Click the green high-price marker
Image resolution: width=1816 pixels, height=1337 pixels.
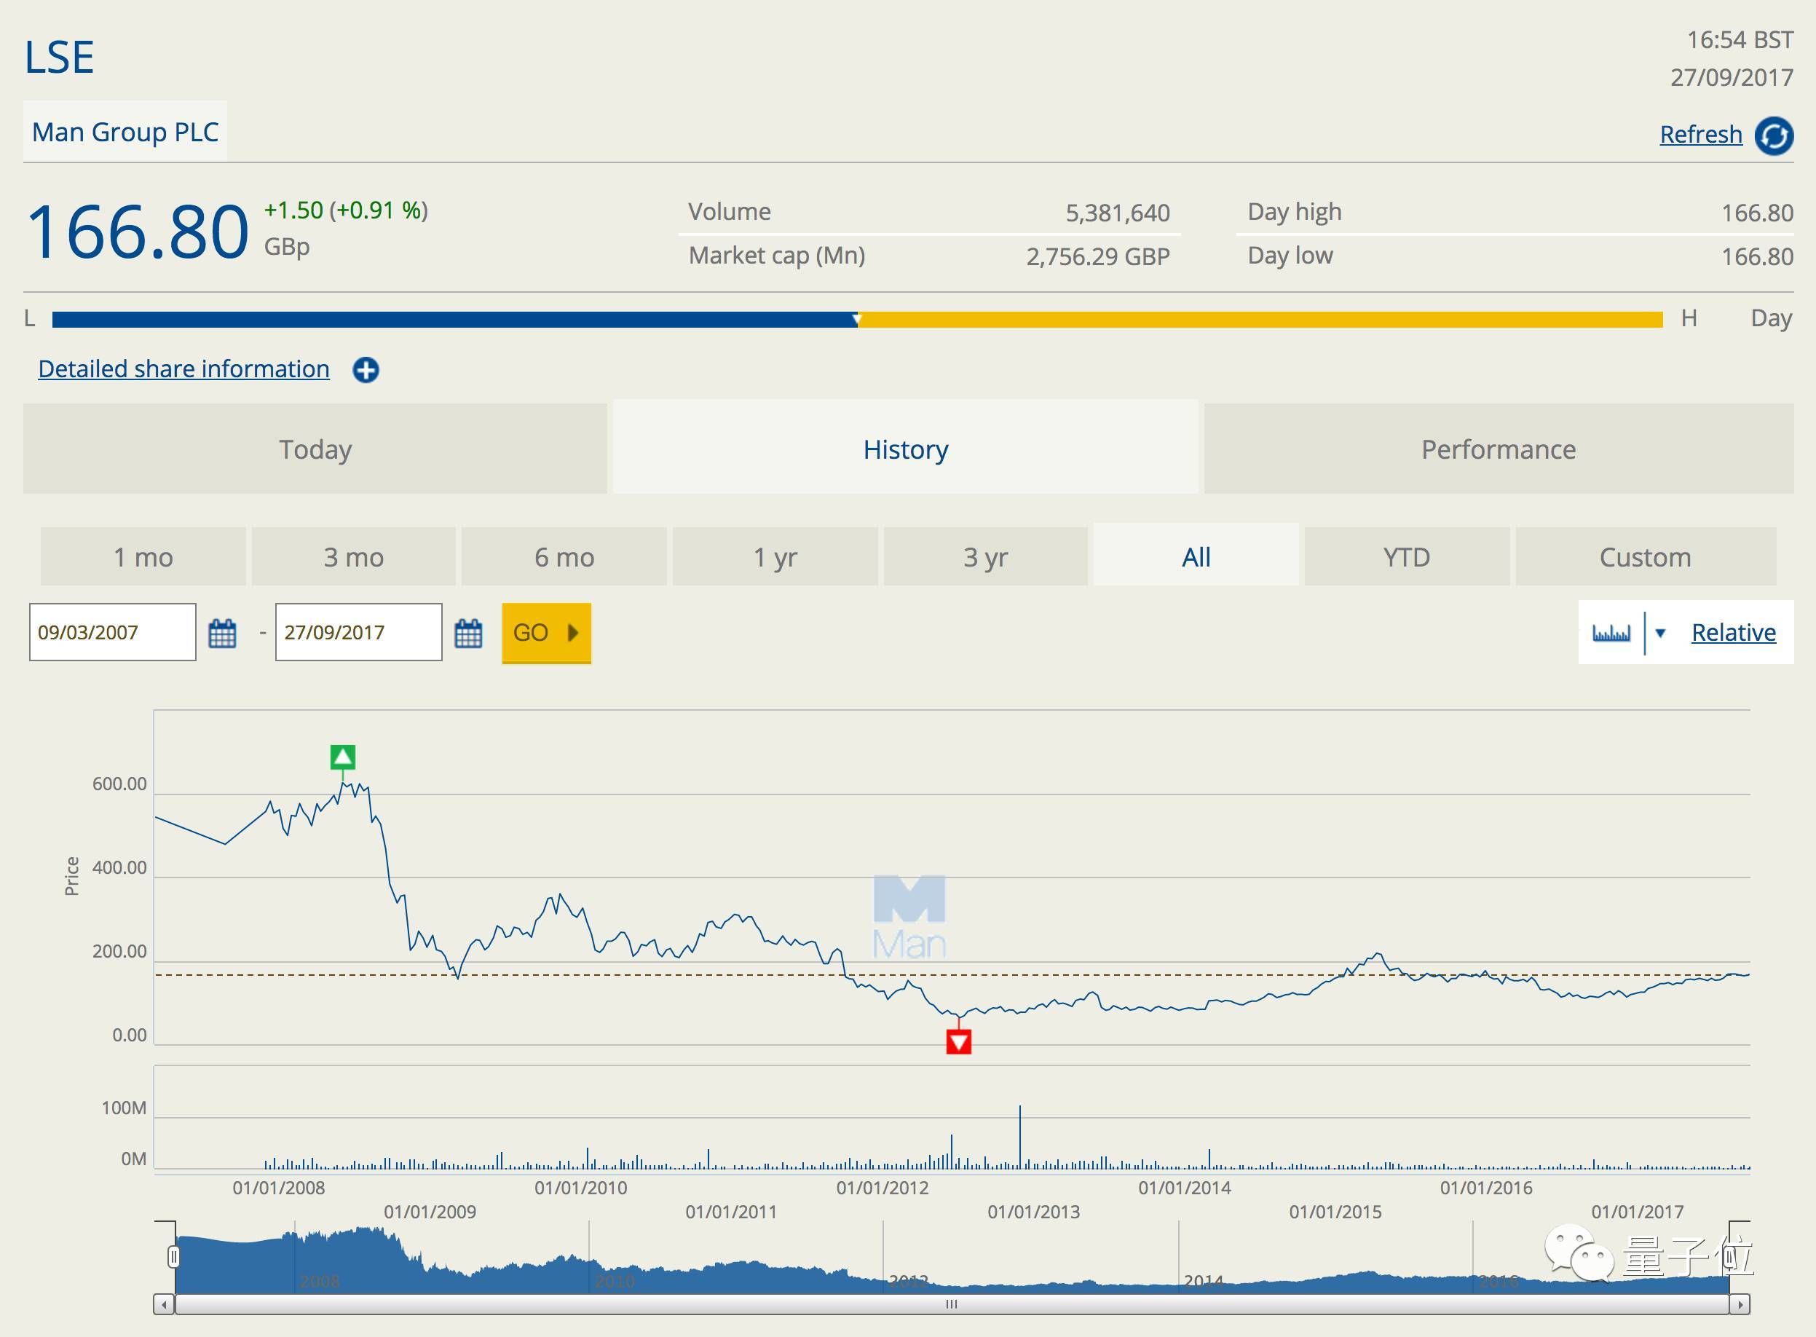343,757
